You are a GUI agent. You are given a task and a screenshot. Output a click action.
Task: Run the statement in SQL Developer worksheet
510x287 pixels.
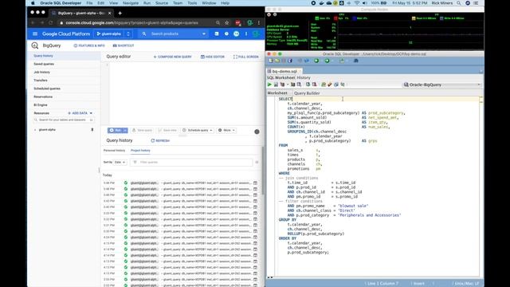tap(269, 85)
